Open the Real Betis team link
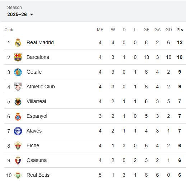The width and height of the screenshot is (186, 181). tap(38, 175)
